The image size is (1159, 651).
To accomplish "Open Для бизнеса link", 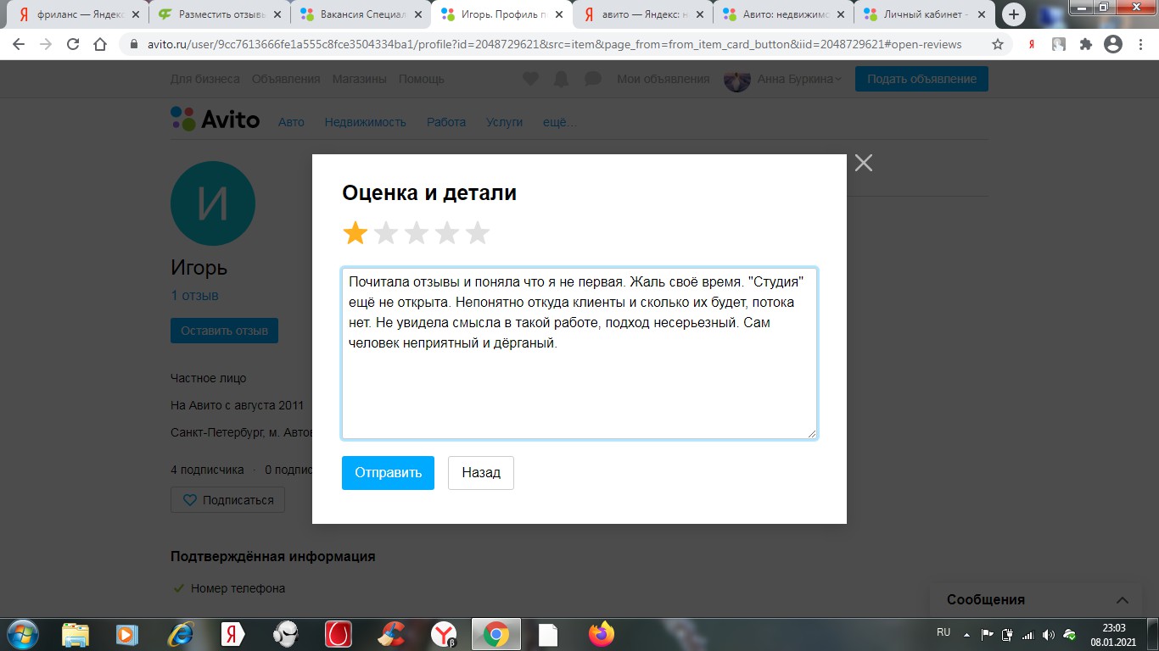I will [204, 79].
